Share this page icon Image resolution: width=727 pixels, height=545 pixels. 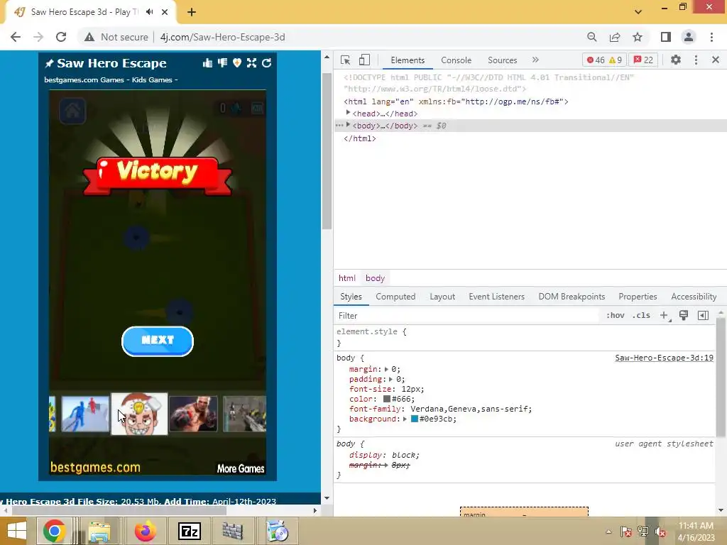coord(615,37)
